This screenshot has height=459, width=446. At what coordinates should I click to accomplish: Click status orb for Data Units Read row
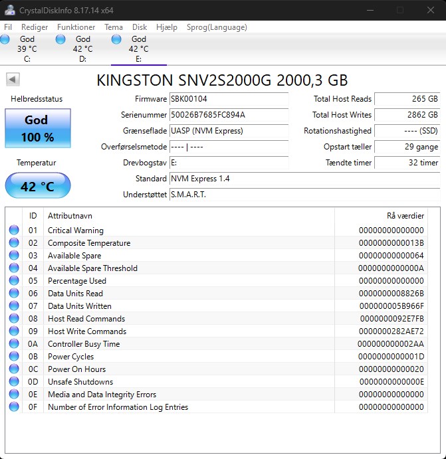pyautogui.click(x=14, y=293)
